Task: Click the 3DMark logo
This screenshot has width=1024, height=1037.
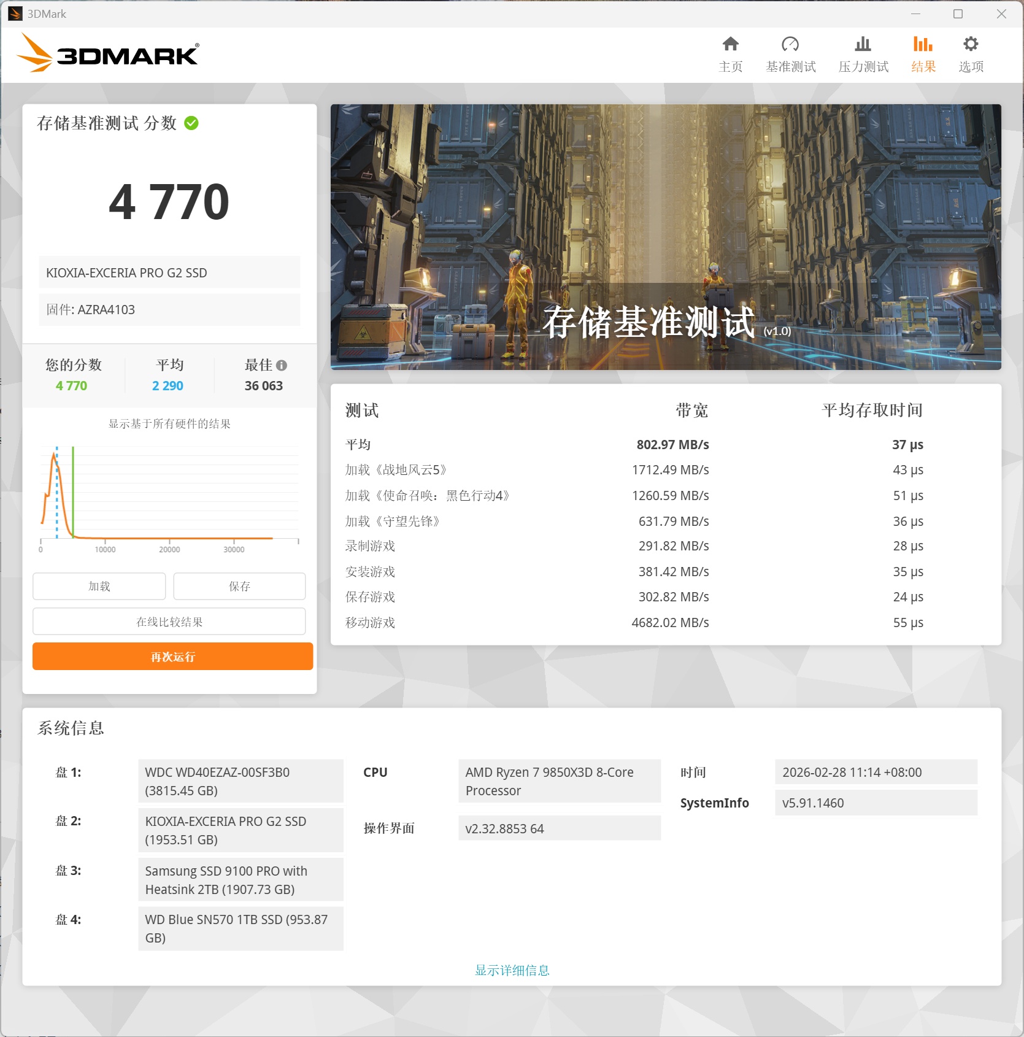Action: pyautogui.click(x=108, y=54)
